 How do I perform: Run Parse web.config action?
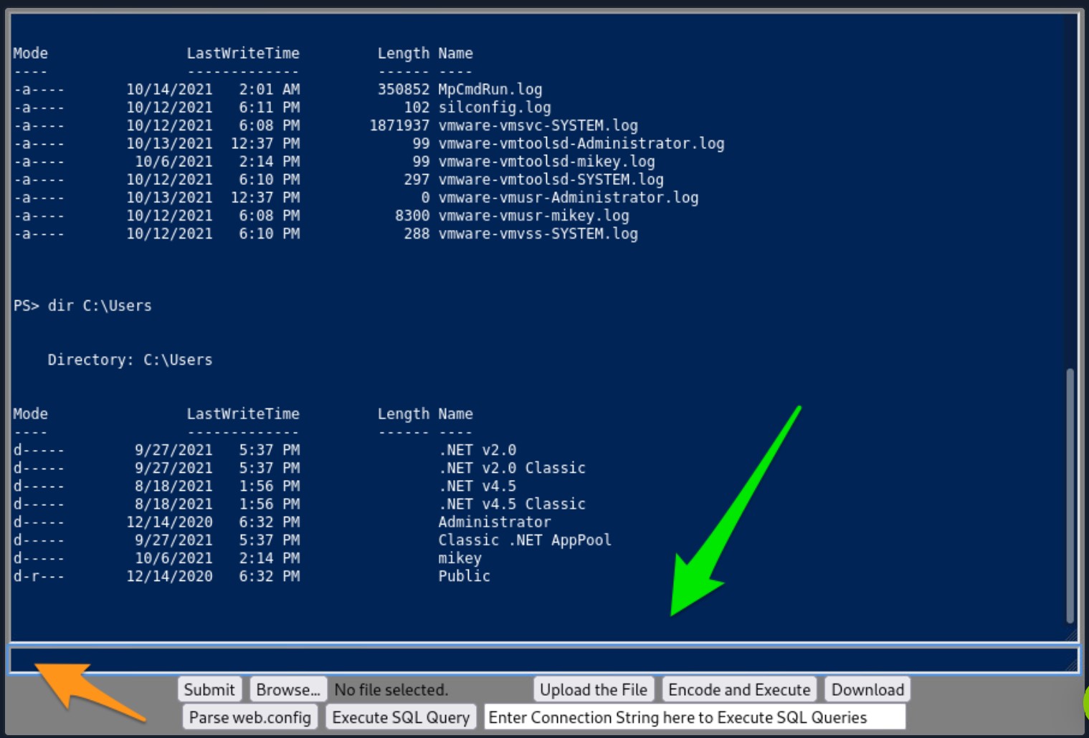pos(249,717)
